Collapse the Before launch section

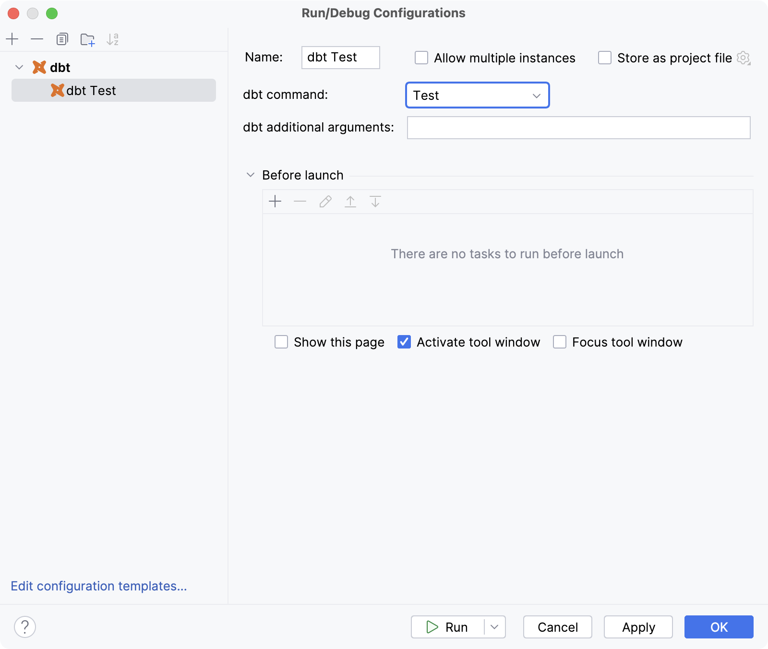coord(250,175)
